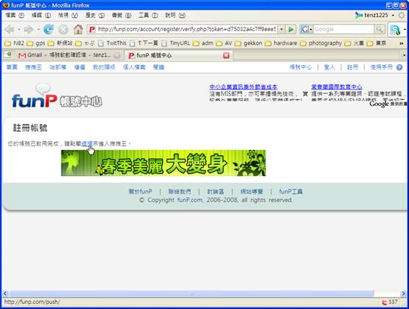Open the 推推王 navigation link
This screenshot has height=309, width=409.
click(x=33, y=67)
